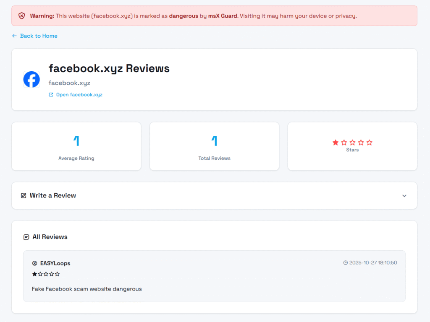Click the Total Reviews card
This screenshot has width=430, height=322.
[214, 146]
